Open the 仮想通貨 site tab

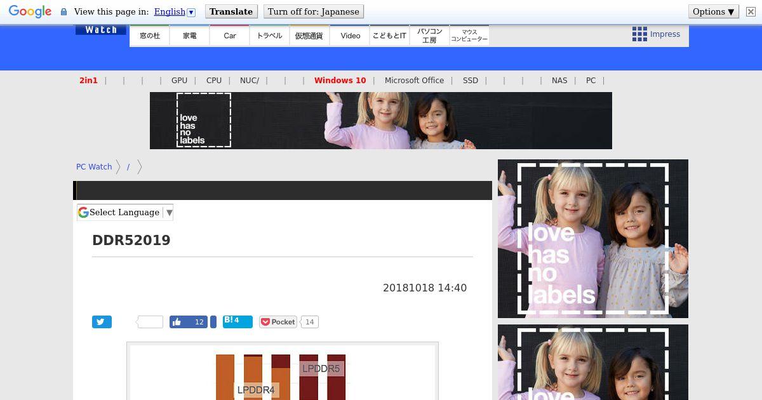(x=309, y=36)
